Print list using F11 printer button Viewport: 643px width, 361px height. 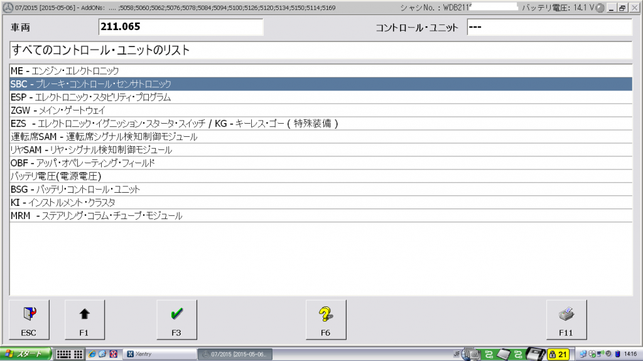pos(566,320)
